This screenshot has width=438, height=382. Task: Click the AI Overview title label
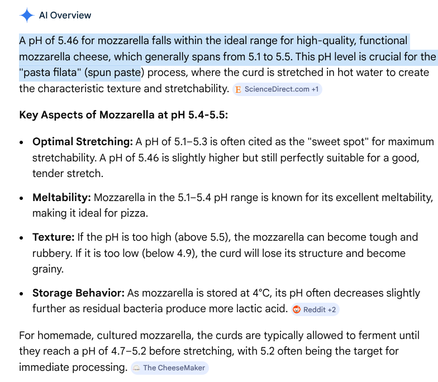(65, 15)
